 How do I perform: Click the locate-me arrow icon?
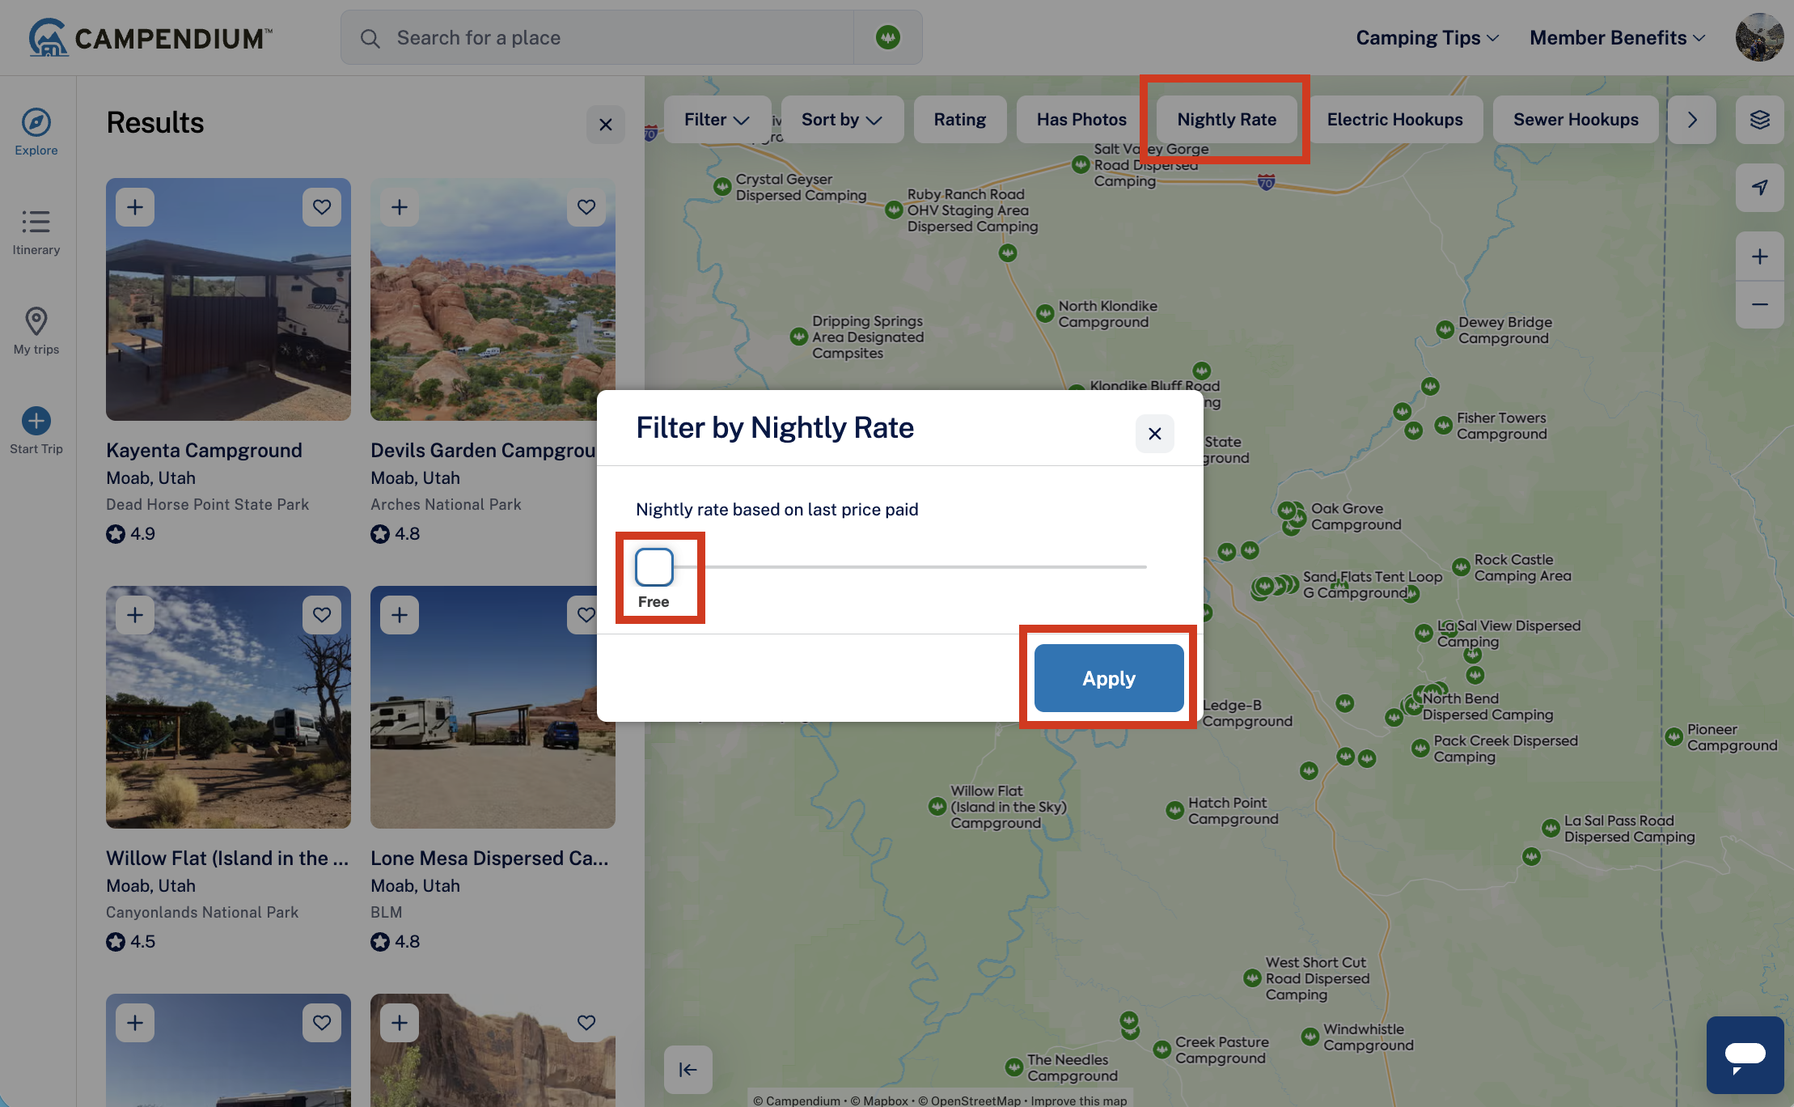(x=1760, y=188)
